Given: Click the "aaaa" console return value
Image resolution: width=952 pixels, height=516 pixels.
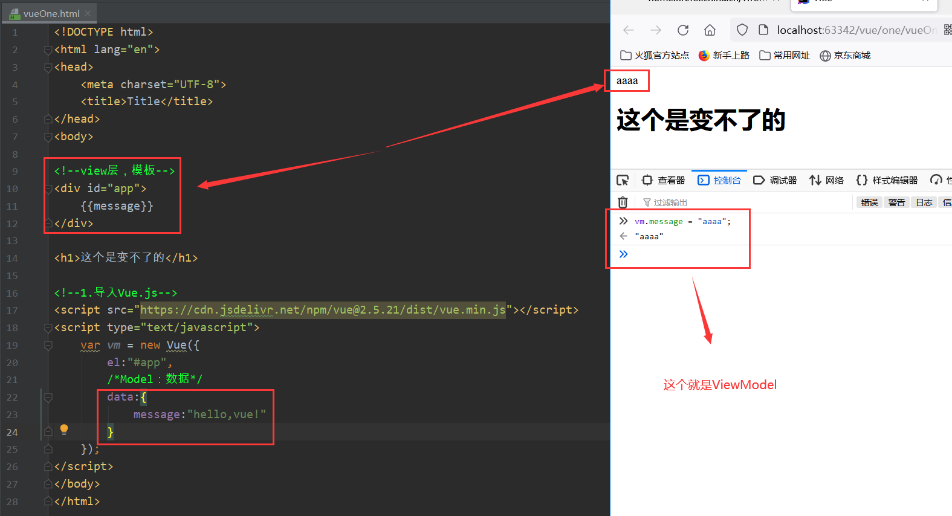Looking at the screenshot, I should 649,236.
